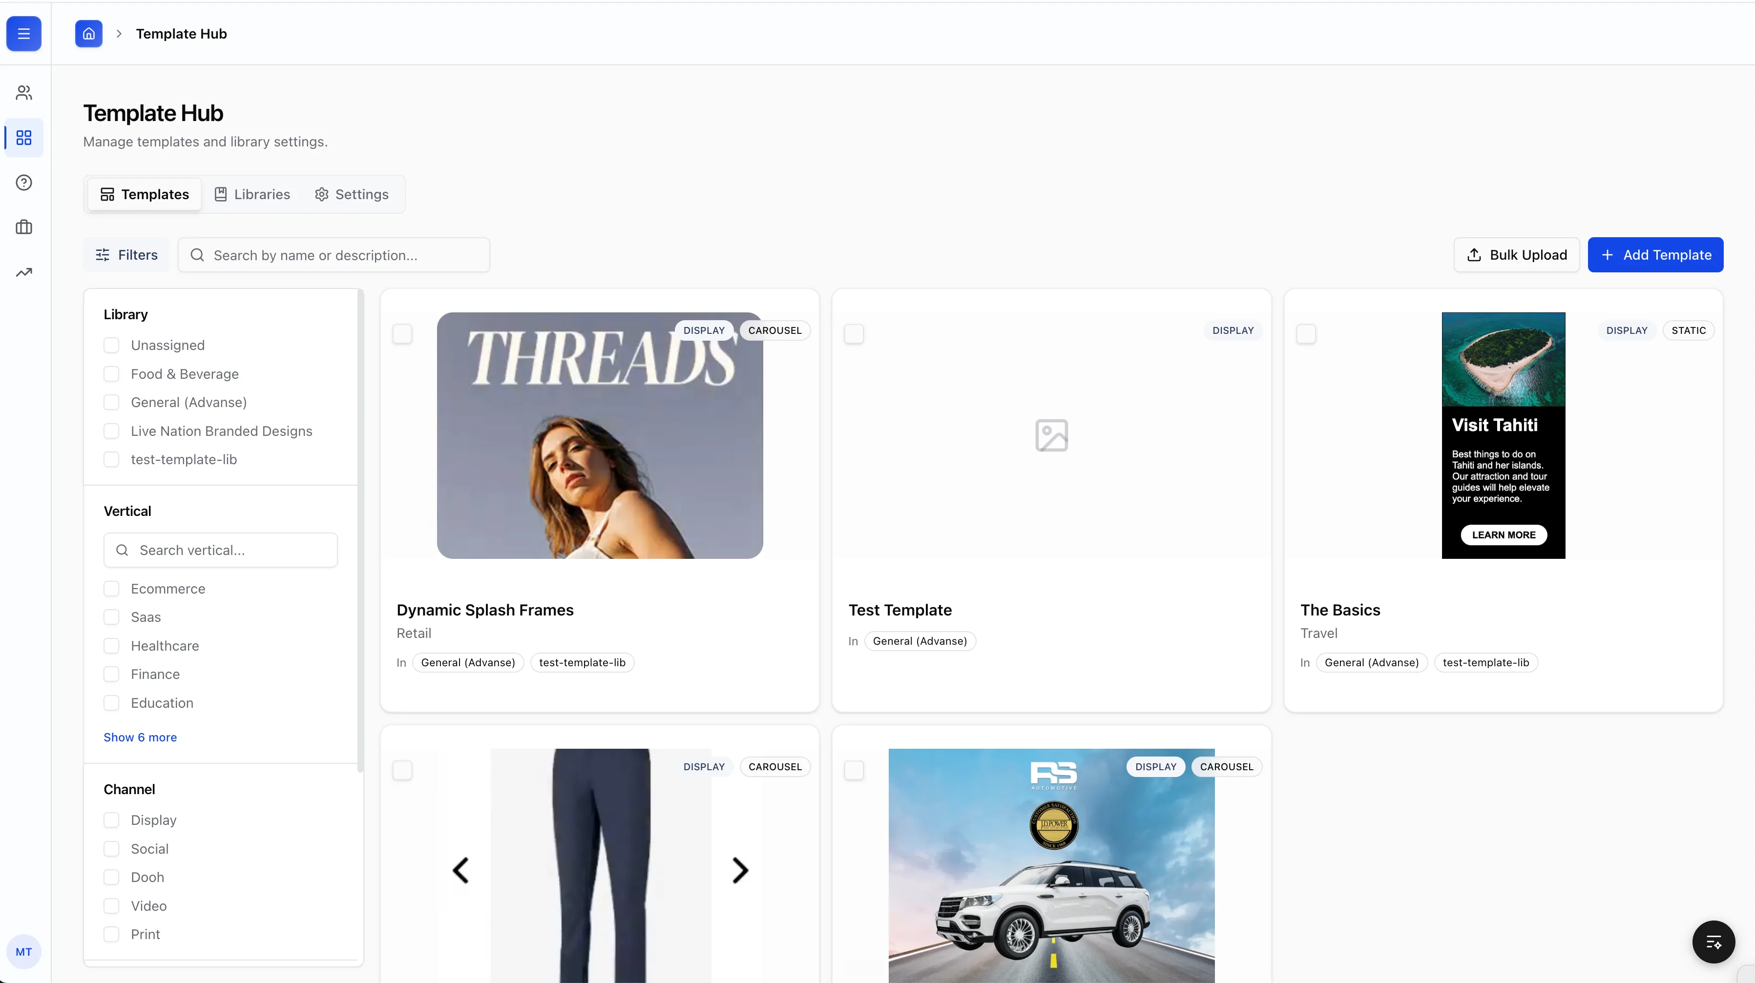1755x983 pixels.
Task: Click the Add Template button
Action: point(1655,255)
